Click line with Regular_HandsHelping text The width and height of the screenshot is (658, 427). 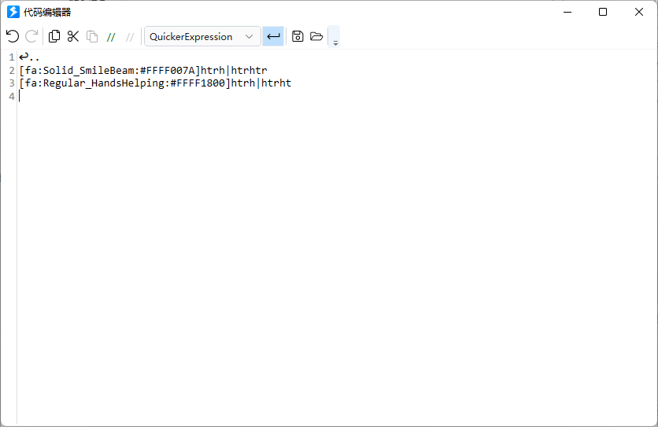155,83
